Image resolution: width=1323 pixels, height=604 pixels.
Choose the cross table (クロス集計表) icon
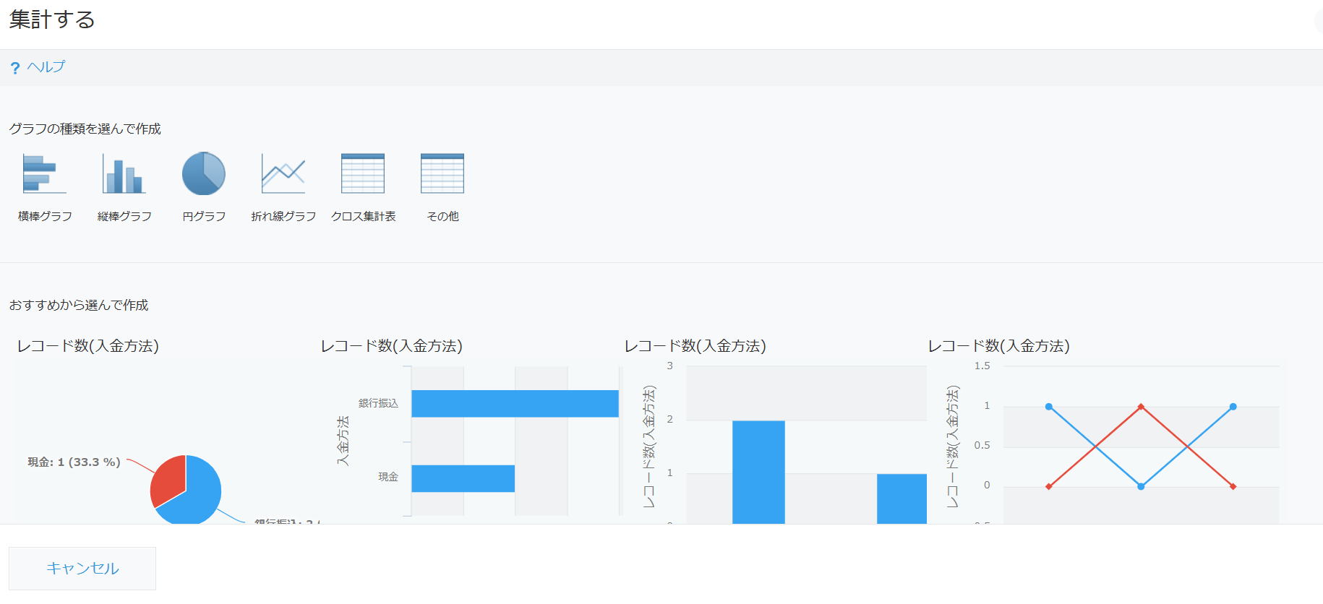click(x=363, y=173)
